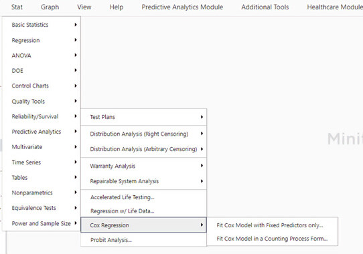The image size is (363, 254).
Task: Expand Repairable System Analysis submenu
Action: [x=143, y=181]
